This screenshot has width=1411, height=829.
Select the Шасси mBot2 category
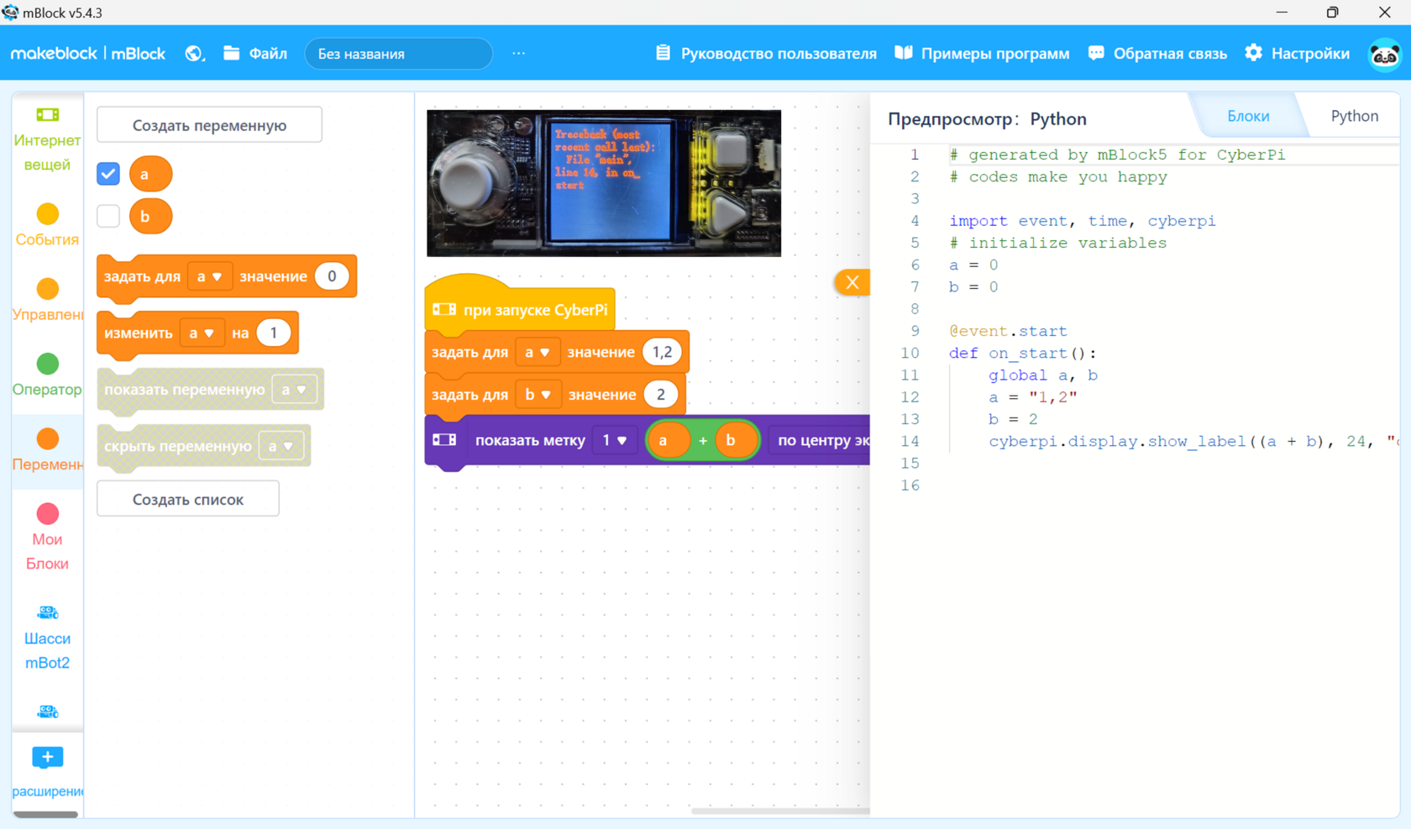[47, 637]
